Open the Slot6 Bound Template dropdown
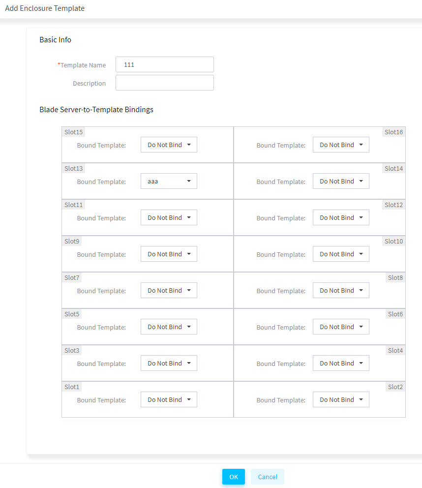Screen dimensions: 422x488 tap(341, 327)
